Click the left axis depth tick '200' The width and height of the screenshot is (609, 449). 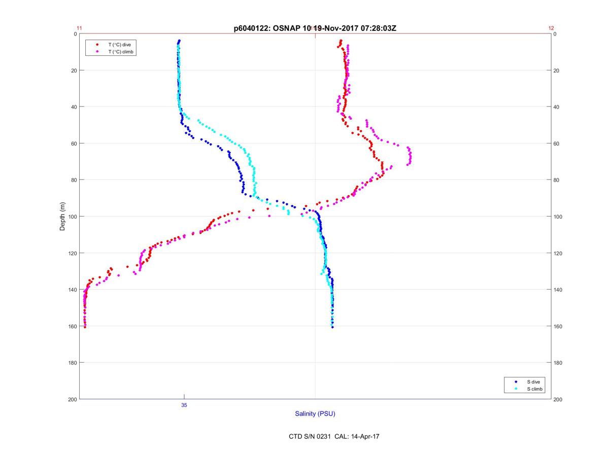(73, 399)
